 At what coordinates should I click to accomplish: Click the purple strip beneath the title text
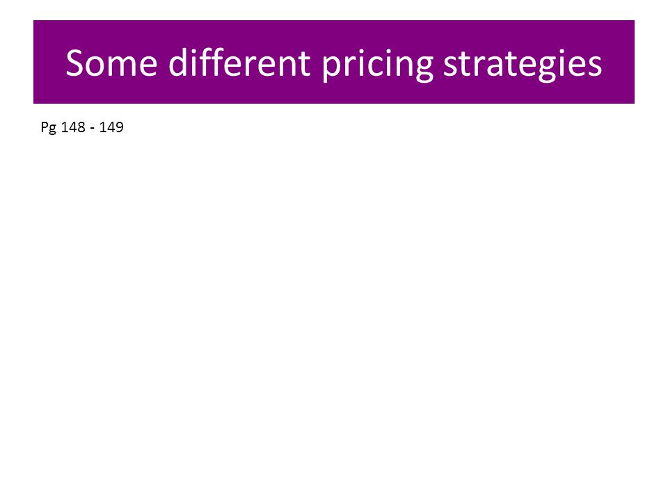click(334, 94)
